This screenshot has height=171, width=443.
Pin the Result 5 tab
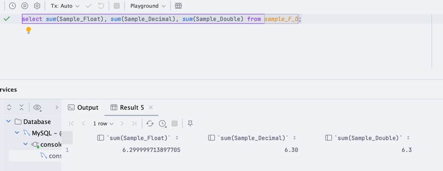click(x=190, y=123)
